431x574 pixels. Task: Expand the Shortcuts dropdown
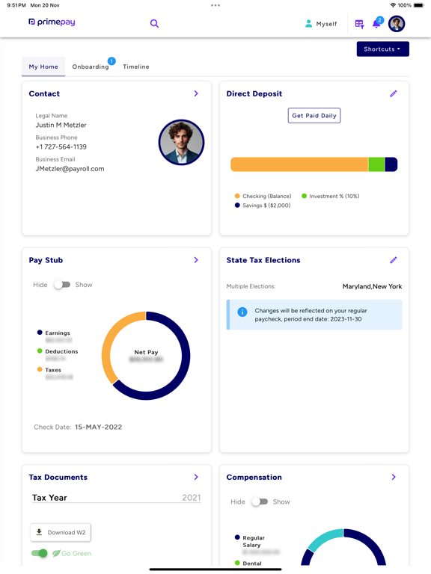(382, 49)
